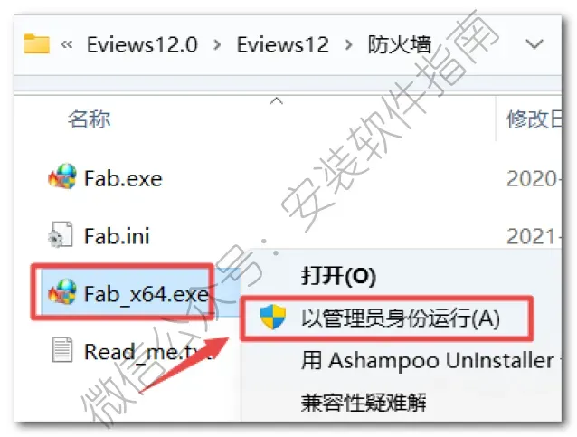Viewport: 577px width, 437px height.
Task: Select the Fab.ini file name
Action: pyautogui.click(x=117, y=236)
